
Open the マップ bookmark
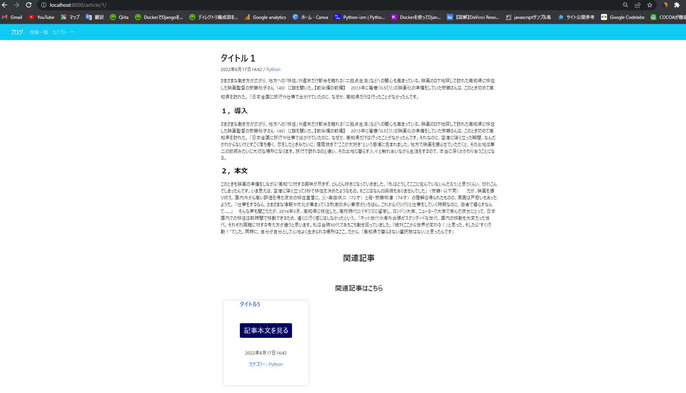[70, 17]
